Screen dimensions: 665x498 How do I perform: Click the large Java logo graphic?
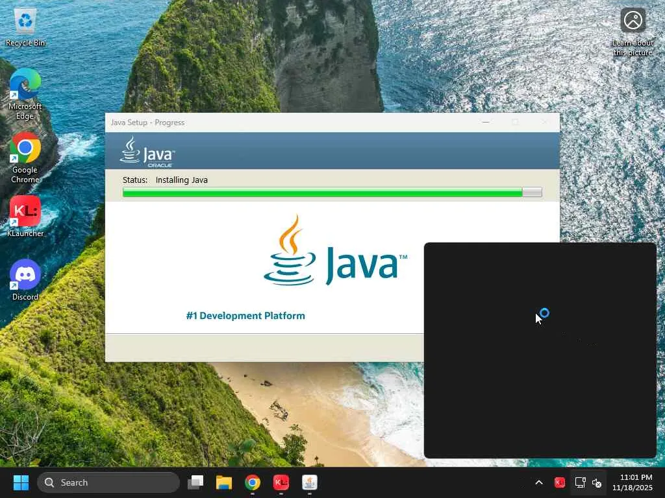(x=335, y=251)
